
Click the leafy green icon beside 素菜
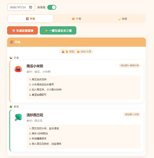11,107
